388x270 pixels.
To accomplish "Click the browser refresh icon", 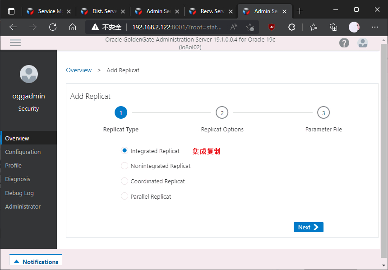I will tap(53, 27).
